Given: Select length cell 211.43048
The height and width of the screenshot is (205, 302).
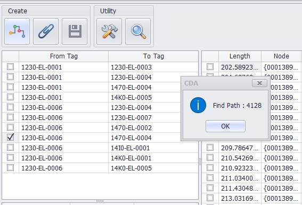Looking at the screenshot, I should click(240, 188).
